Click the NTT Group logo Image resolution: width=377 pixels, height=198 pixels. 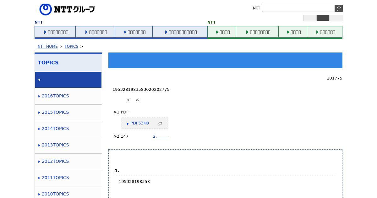(x=67, y=9)
